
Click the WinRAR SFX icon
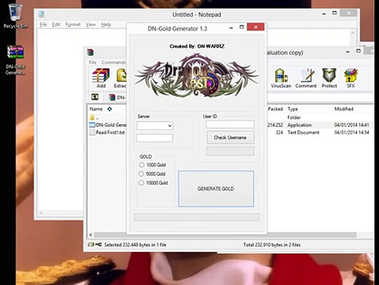351,78
